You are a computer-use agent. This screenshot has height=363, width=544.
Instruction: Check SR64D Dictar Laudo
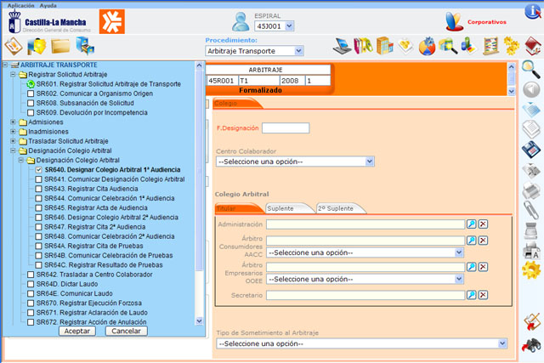(x=31, y=284)
